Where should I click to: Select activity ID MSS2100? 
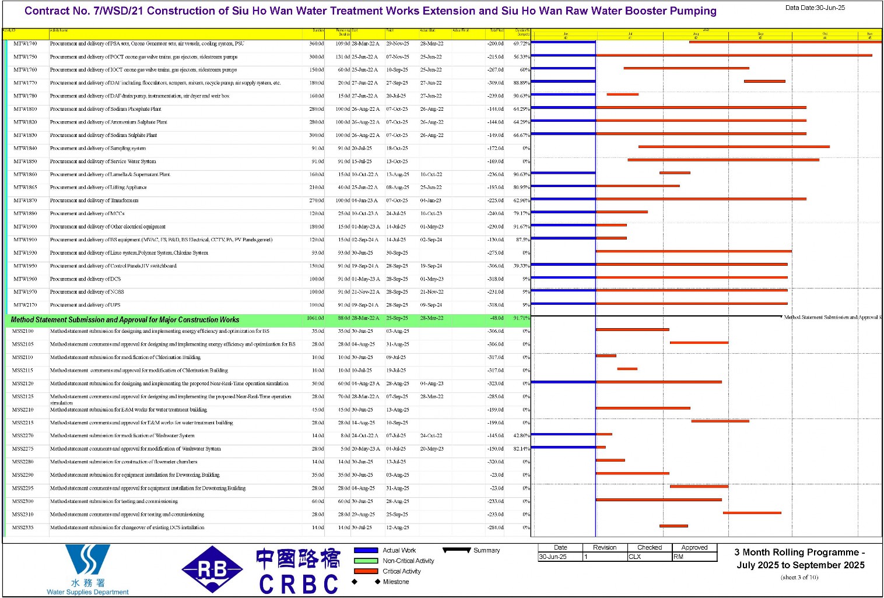[23, 331]
